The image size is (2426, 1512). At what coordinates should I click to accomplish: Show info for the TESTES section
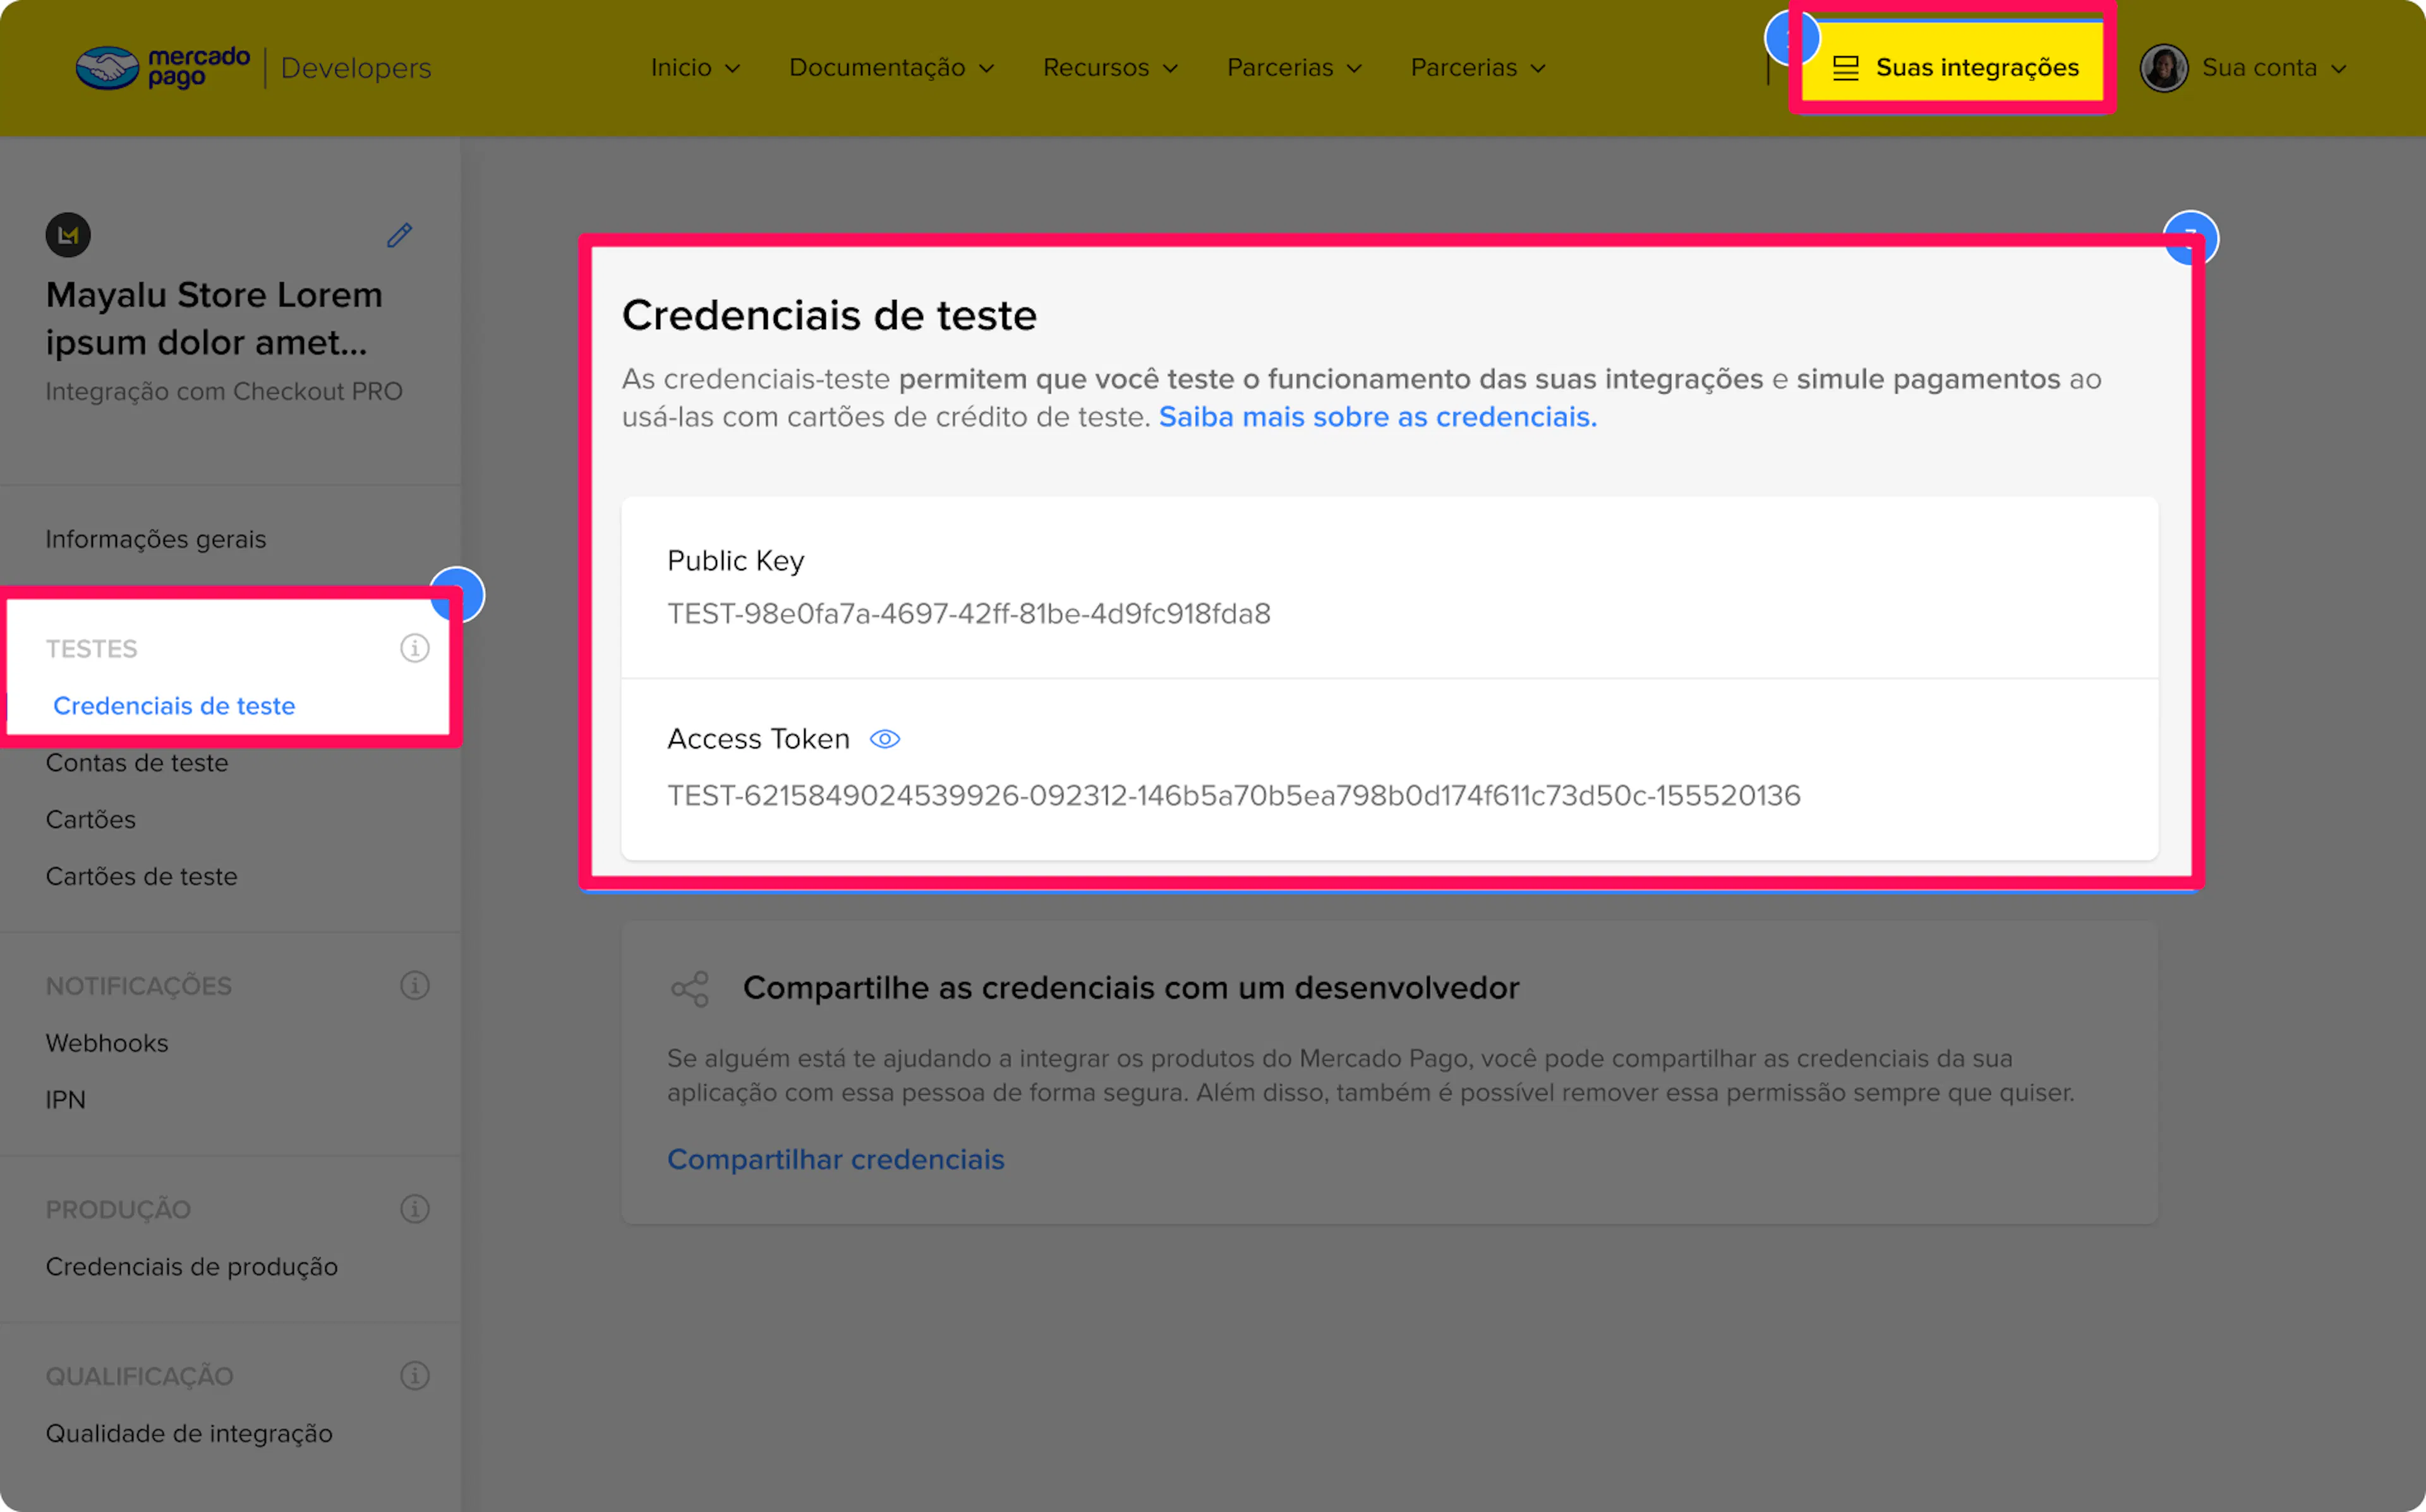pos(415,648)
